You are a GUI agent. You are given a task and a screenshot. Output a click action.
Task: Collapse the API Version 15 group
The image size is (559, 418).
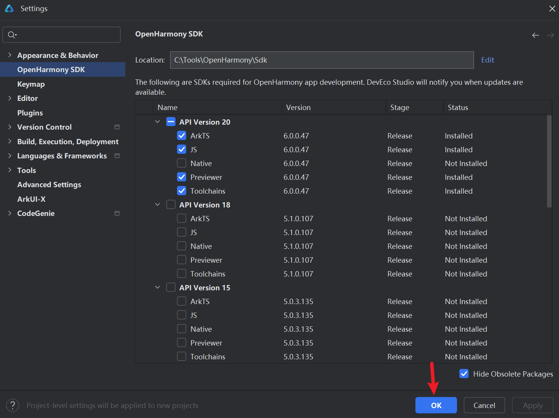tap(157, 287)
